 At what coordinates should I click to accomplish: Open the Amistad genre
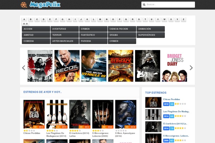[36, 35]
